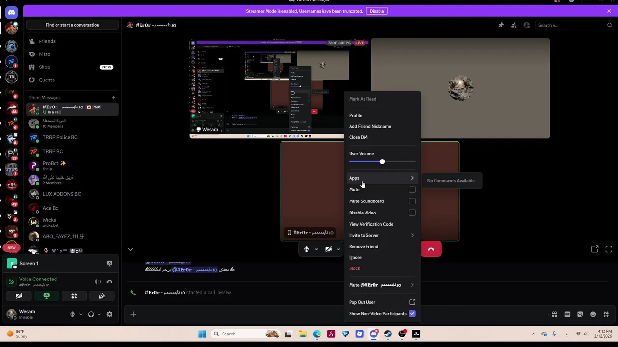Screen dimensions: 618x347
Task: Open emoji picker
Action: coord(593,314)
